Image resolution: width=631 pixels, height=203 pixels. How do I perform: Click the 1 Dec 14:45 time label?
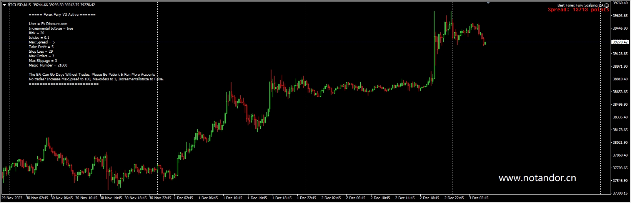(257, 198)
